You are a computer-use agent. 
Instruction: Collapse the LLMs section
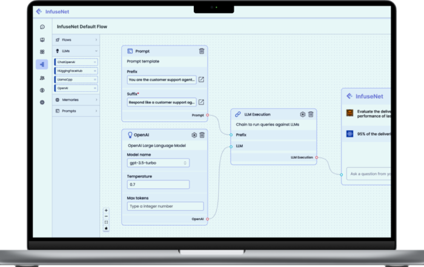point(76,51)
